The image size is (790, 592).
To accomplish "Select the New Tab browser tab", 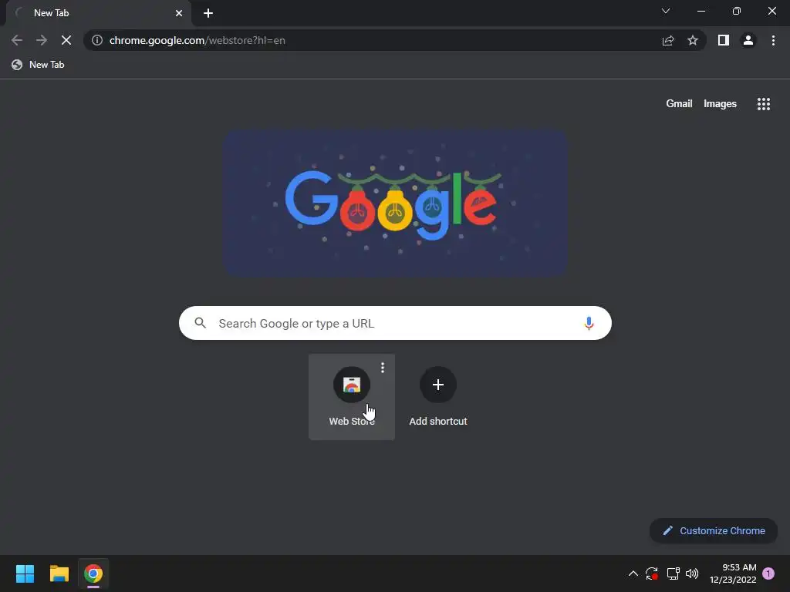I will tap(98, 13).
